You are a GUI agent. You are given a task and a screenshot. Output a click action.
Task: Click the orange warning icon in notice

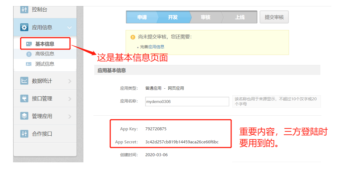pos(133,37)
